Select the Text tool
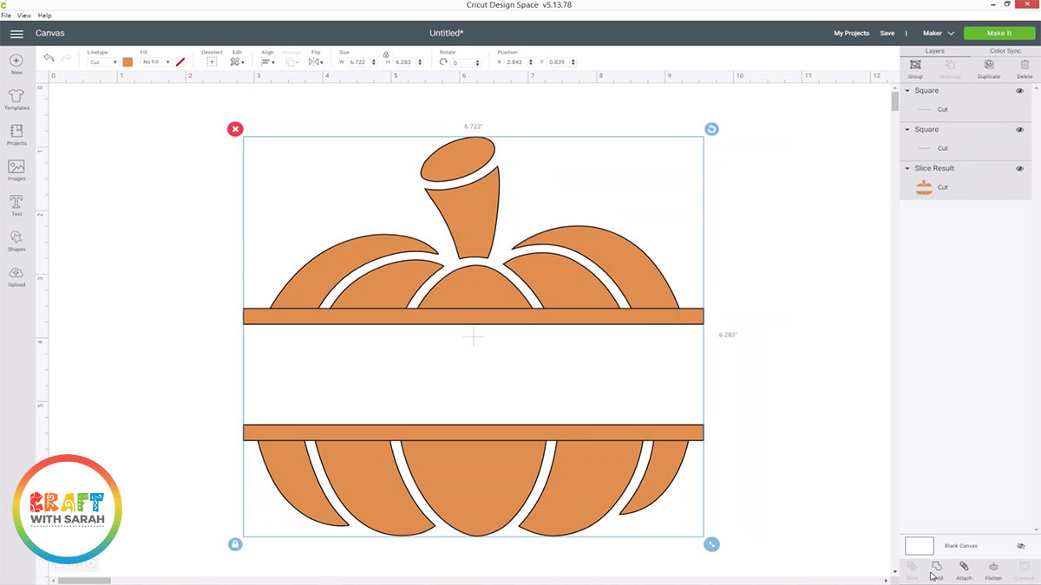 click(x=16, y=204)
